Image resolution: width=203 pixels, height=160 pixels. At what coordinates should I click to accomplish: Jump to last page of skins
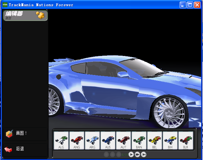pos(144,155)
